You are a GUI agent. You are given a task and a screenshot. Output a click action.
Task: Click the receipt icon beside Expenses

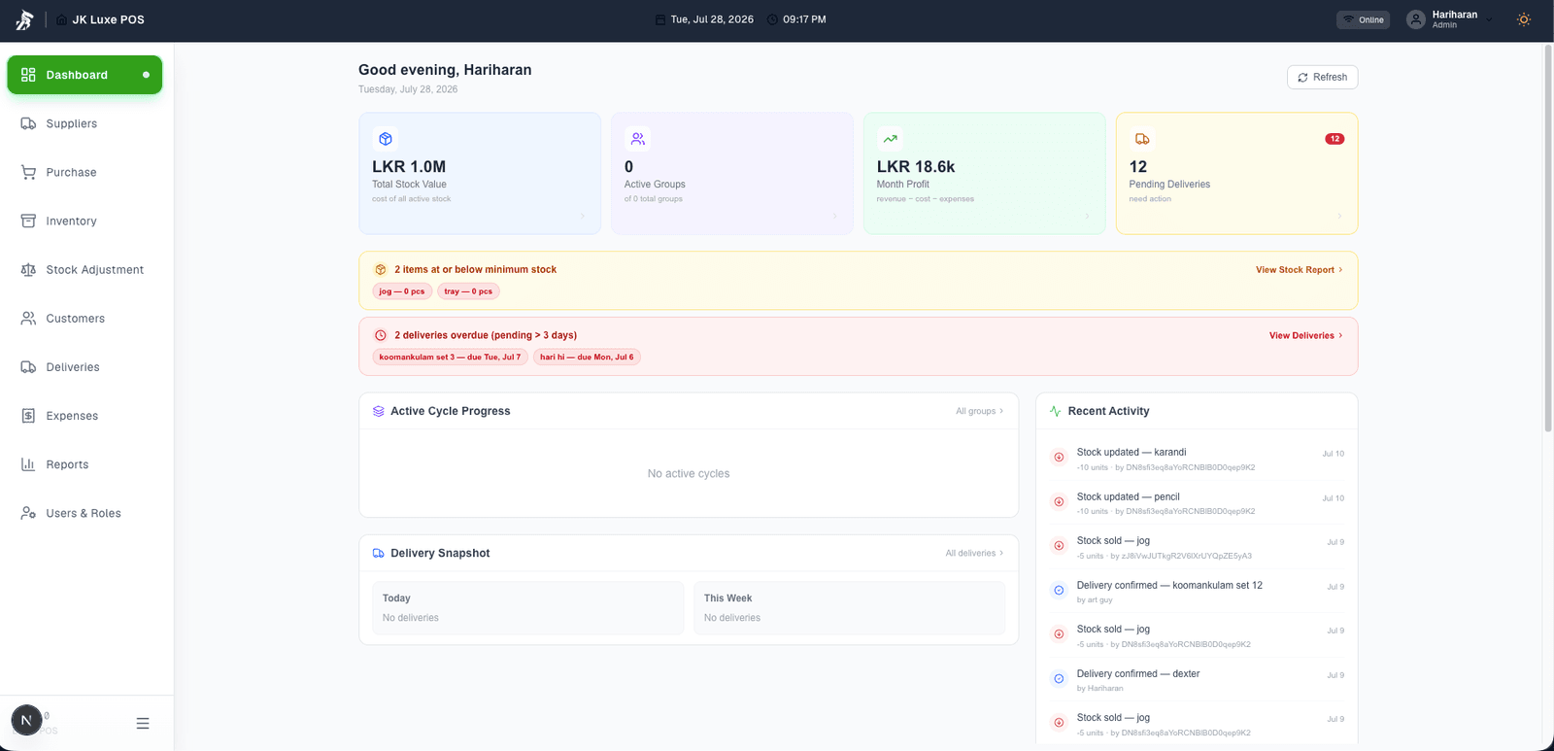point(28,415)
